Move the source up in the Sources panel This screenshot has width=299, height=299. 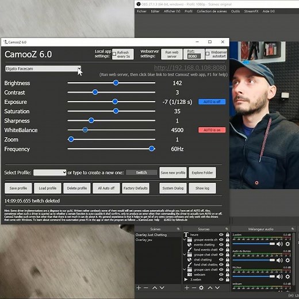[x=210, y=287]
